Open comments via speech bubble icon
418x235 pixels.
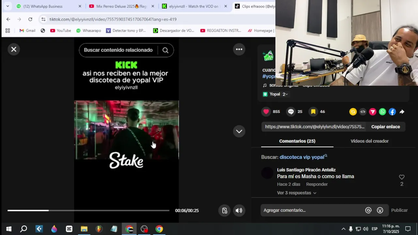[291, 112]
